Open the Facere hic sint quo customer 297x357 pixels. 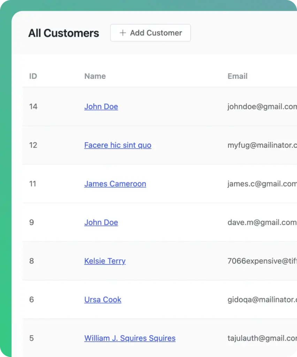point(117,145)
